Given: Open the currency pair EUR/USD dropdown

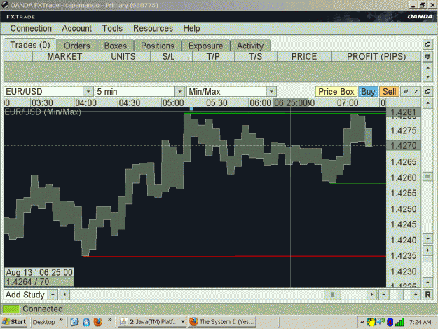Looking at the screenshot, I should [x=88, y=92].
